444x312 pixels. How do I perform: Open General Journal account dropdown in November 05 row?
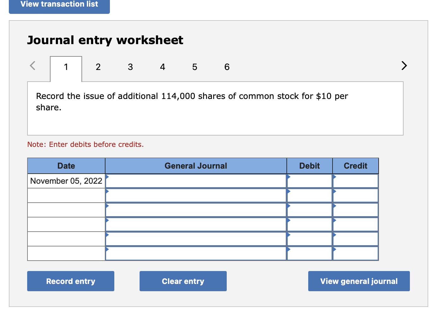point(196,181)
